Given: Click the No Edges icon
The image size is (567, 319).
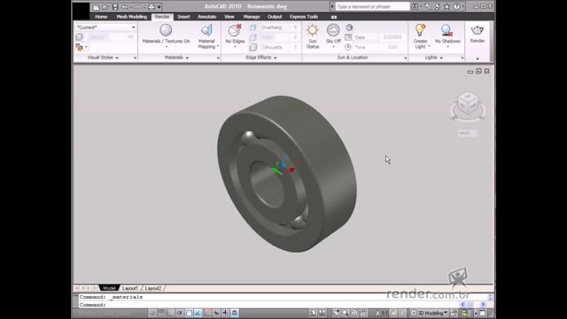Looking at the screenshot, I should click(235, 31).
